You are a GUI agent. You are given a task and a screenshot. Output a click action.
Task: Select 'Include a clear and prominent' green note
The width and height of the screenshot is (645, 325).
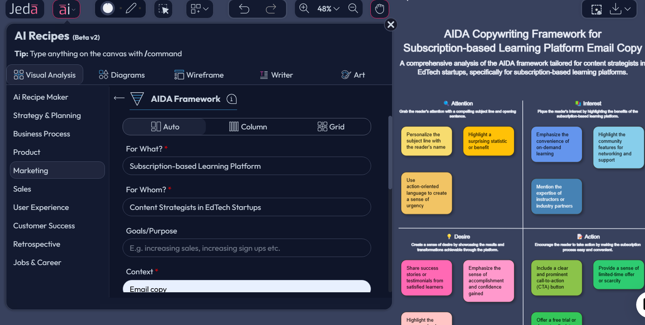click(x=556, y=278)
